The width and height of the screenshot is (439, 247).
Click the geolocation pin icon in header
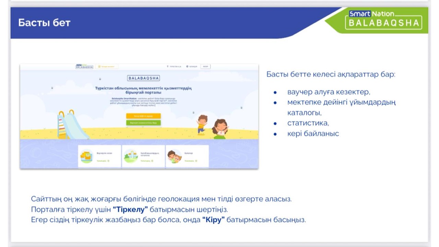point(167,67)
